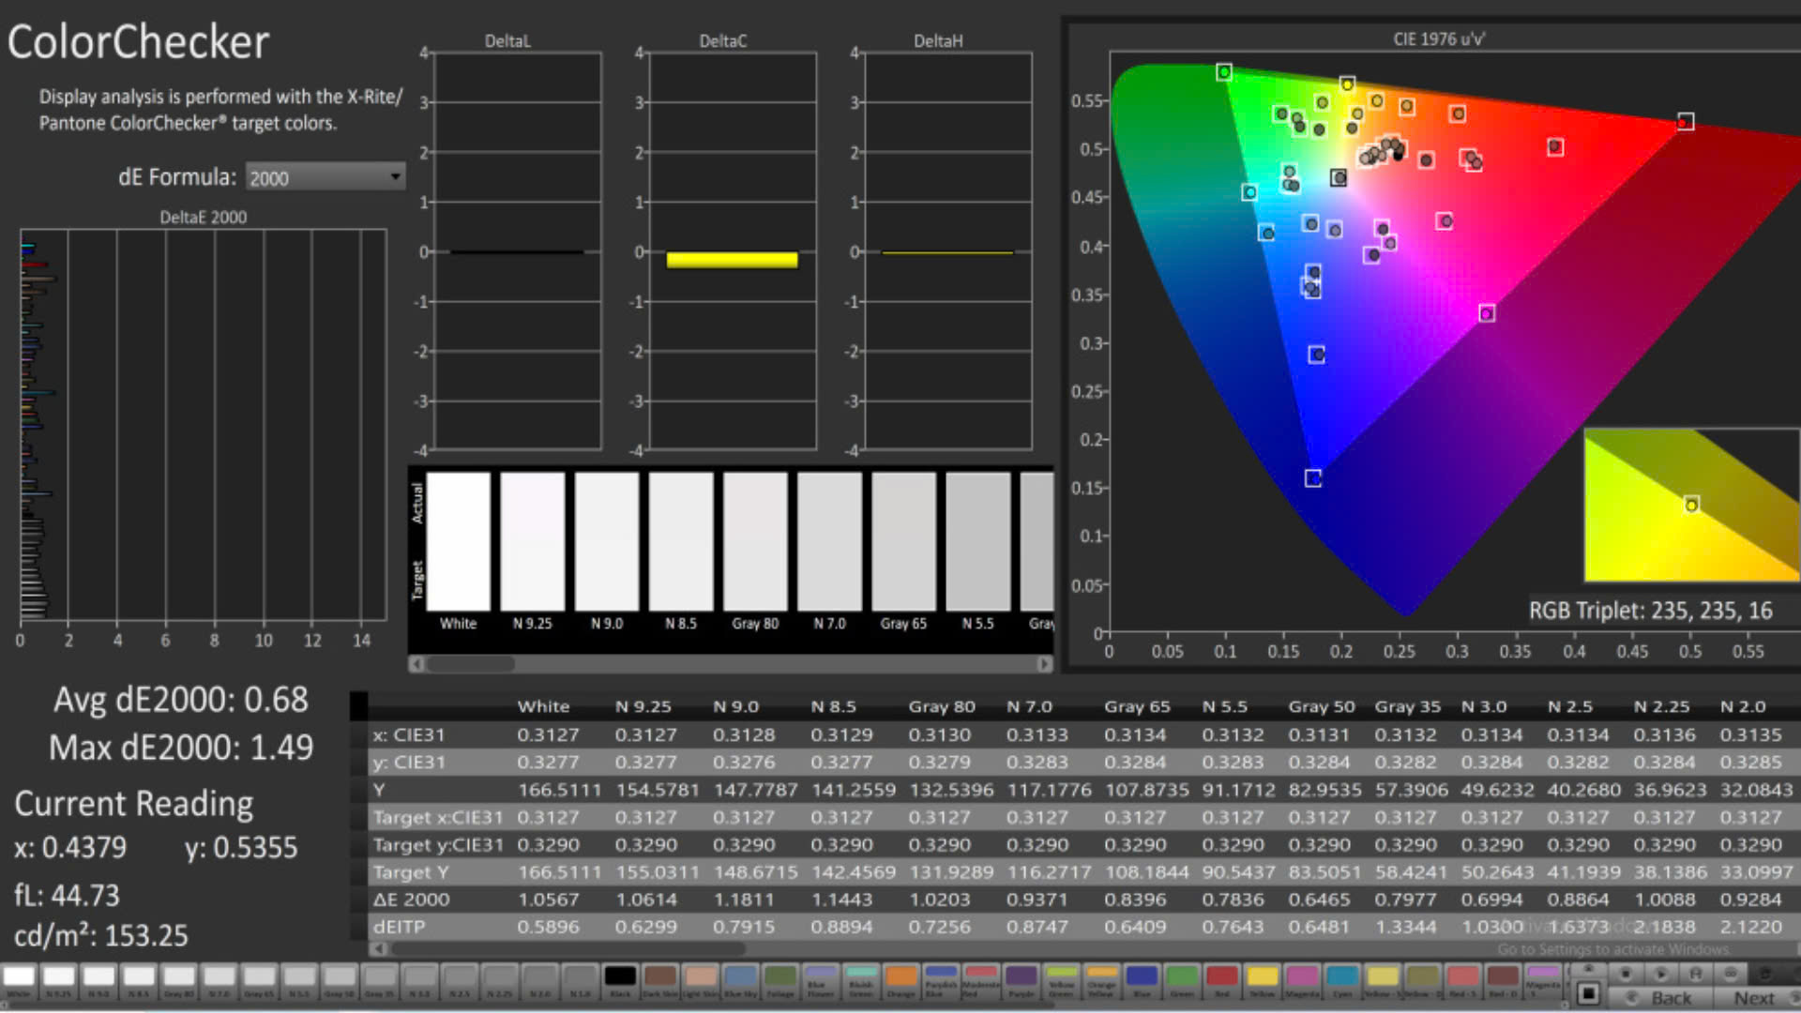Click the continuous loop read icon

point(1731,974)
